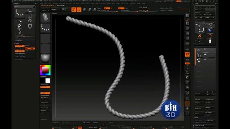Select the Move transform icon in top shelf

coord(84,10)
